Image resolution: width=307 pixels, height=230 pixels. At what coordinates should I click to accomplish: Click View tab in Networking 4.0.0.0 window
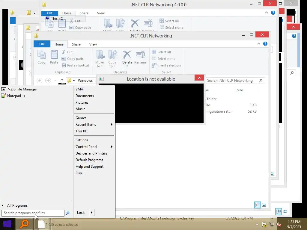click(101, 13)
